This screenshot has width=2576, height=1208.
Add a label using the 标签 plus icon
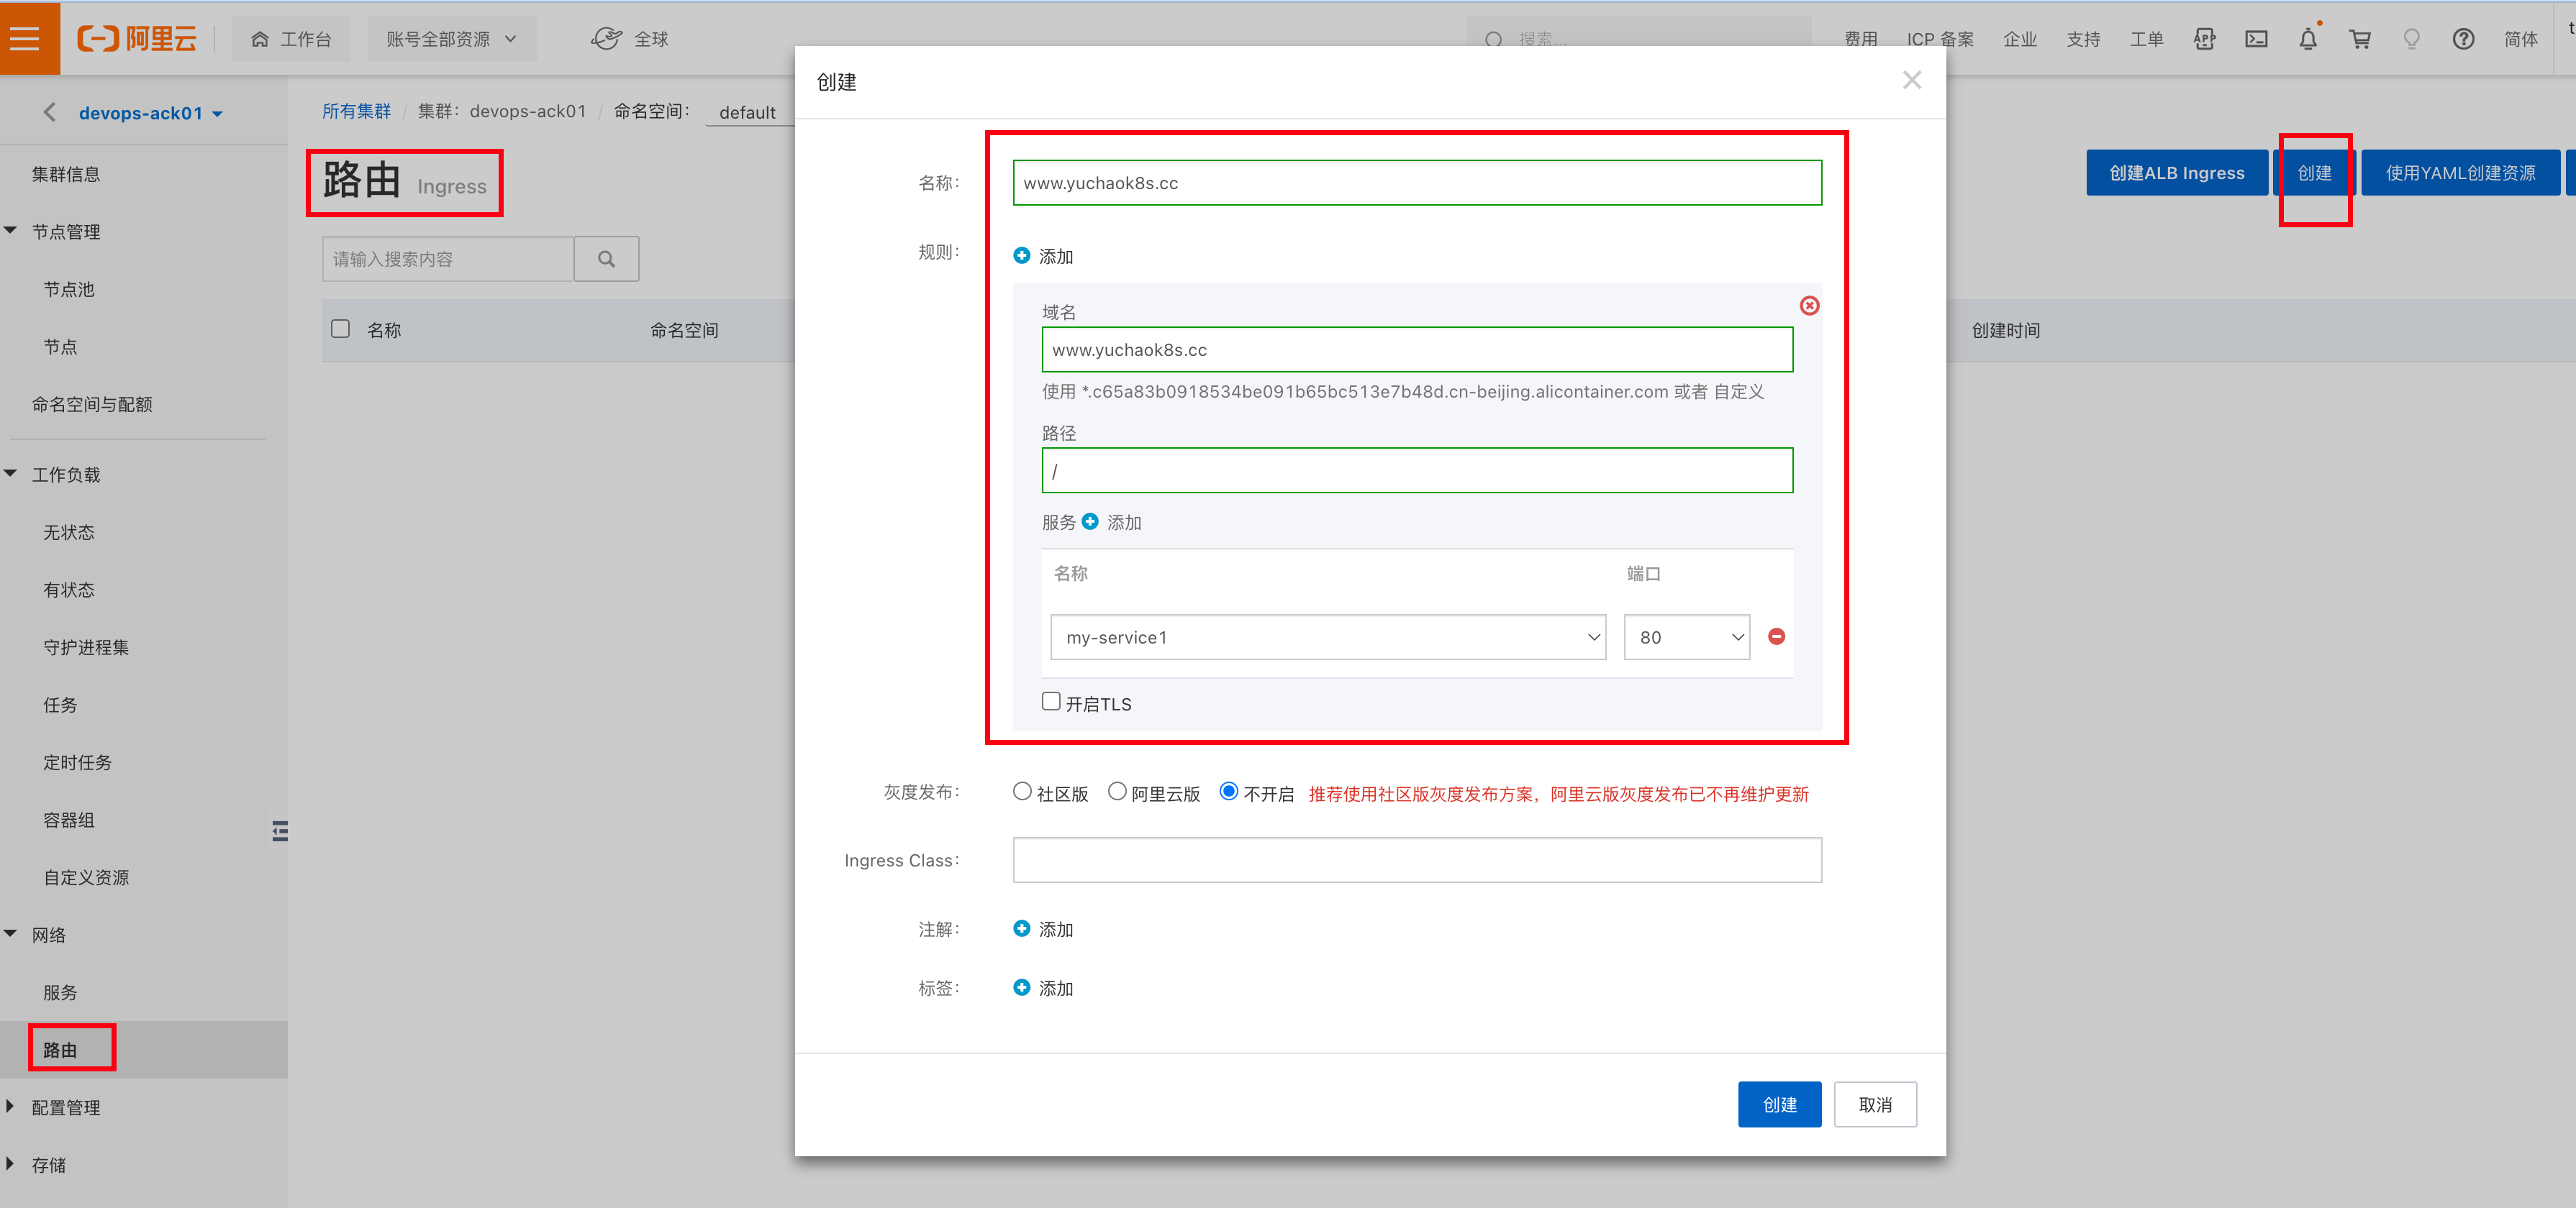[x=1021, y=987]
